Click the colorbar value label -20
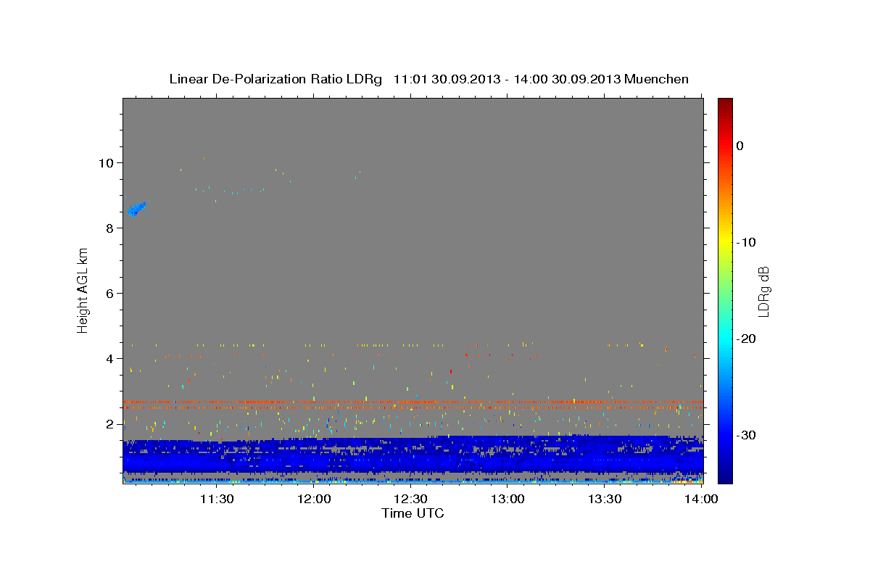Image resolution: width=870 pixels, height=580 pixels. [x=747, y=339]
